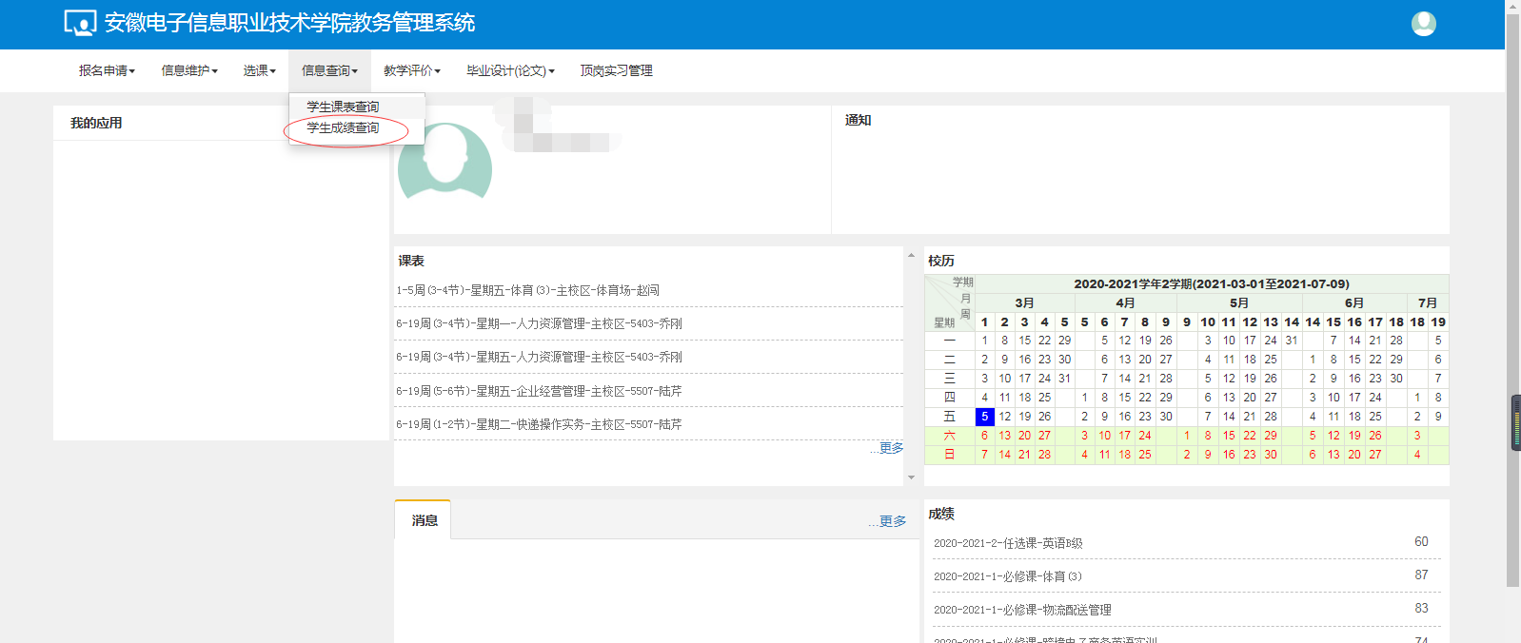Open the 选课 dropdown menu

point(259,70)
